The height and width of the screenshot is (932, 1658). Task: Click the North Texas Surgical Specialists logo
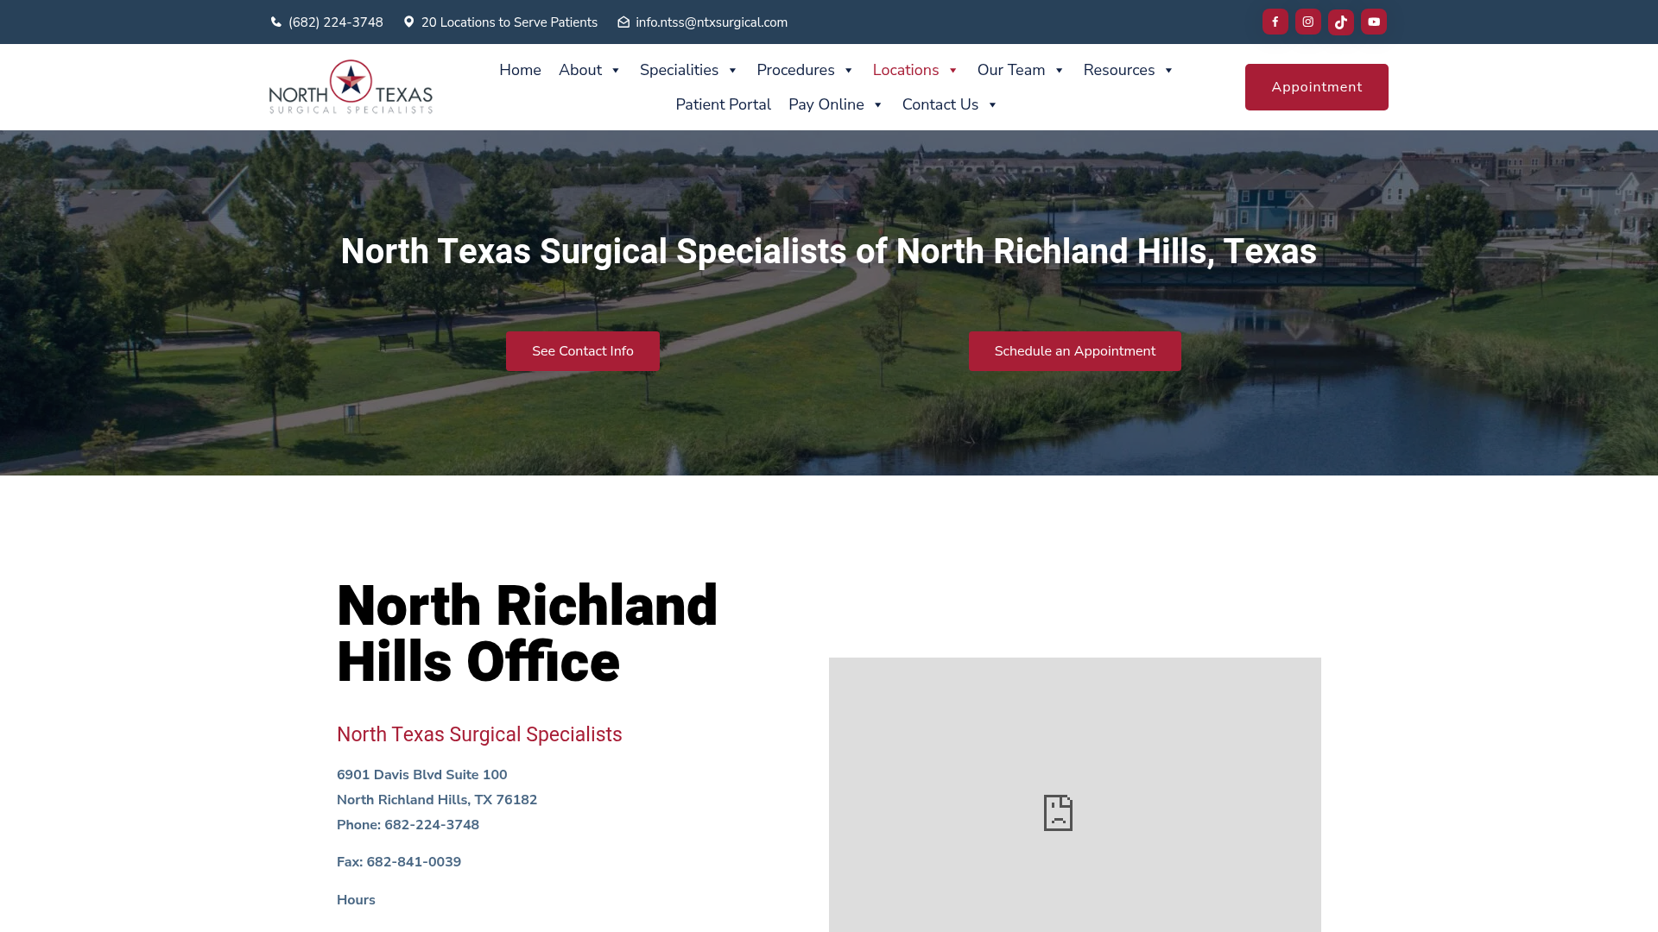tap(350, 86)
